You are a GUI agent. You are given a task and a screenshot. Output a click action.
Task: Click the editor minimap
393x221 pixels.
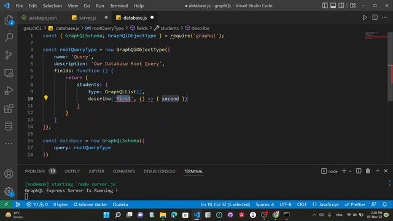tap(376, 36)
